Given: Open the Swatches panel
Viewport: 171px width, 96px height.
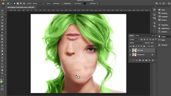Looking at the screenshot, I should [x=164, y=13].
